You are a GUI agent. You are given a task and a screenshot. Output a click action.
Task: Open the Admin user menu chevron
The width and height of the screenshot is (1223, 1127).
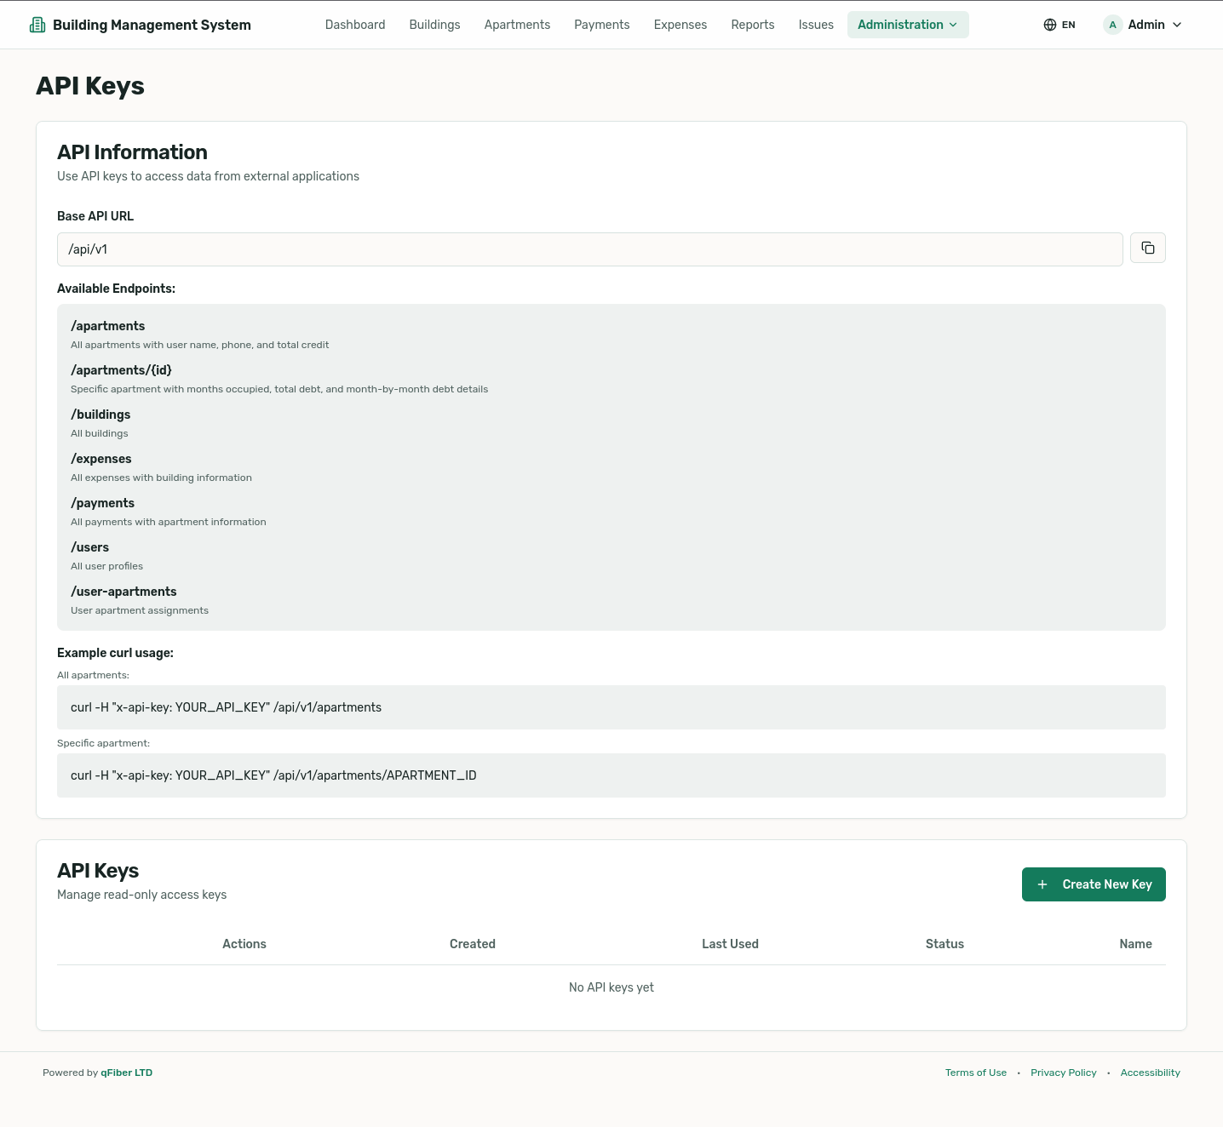click(1177, 25)
